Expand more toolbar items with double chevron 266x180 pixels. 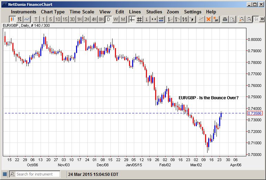tap(262, 19)
